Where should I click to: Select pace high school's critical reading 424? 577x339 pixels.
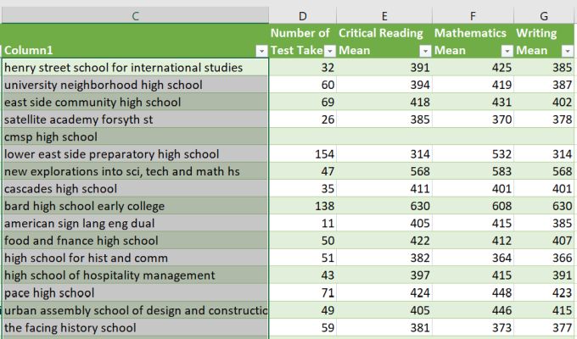point(384,292)
